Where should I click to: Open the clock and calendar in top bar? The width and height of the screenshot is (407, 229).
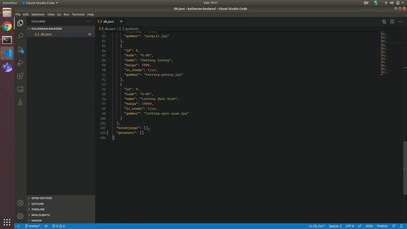[210, 3]
